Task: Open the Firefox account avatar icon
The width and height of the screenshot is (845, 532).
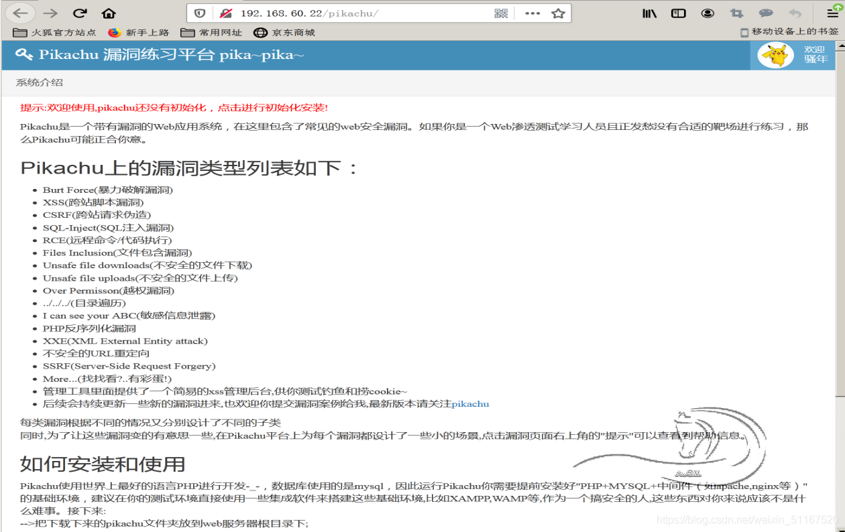Action: 708,13
